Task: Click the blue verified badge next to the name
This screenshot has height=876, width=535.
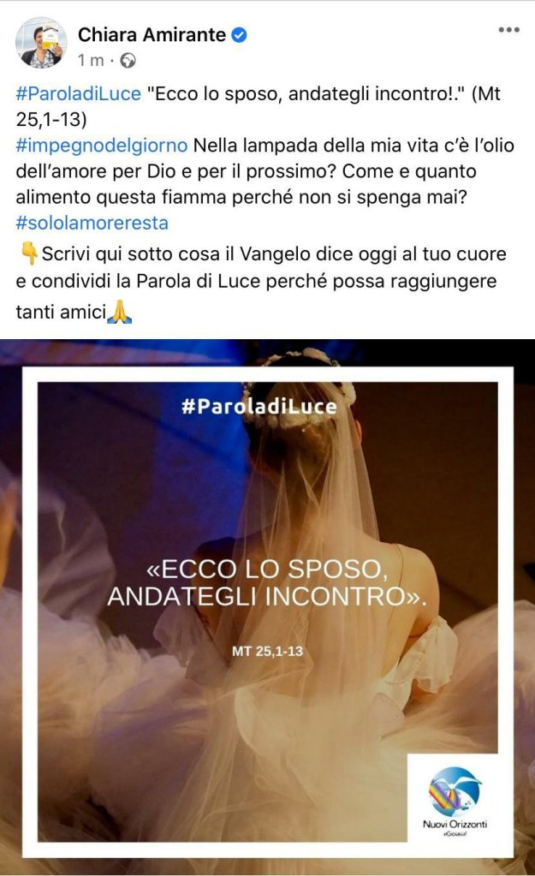Action: click(239, 35)
